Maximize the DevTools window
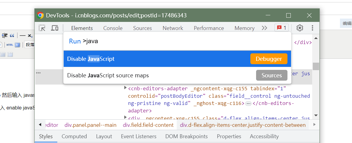 [288, 15]
